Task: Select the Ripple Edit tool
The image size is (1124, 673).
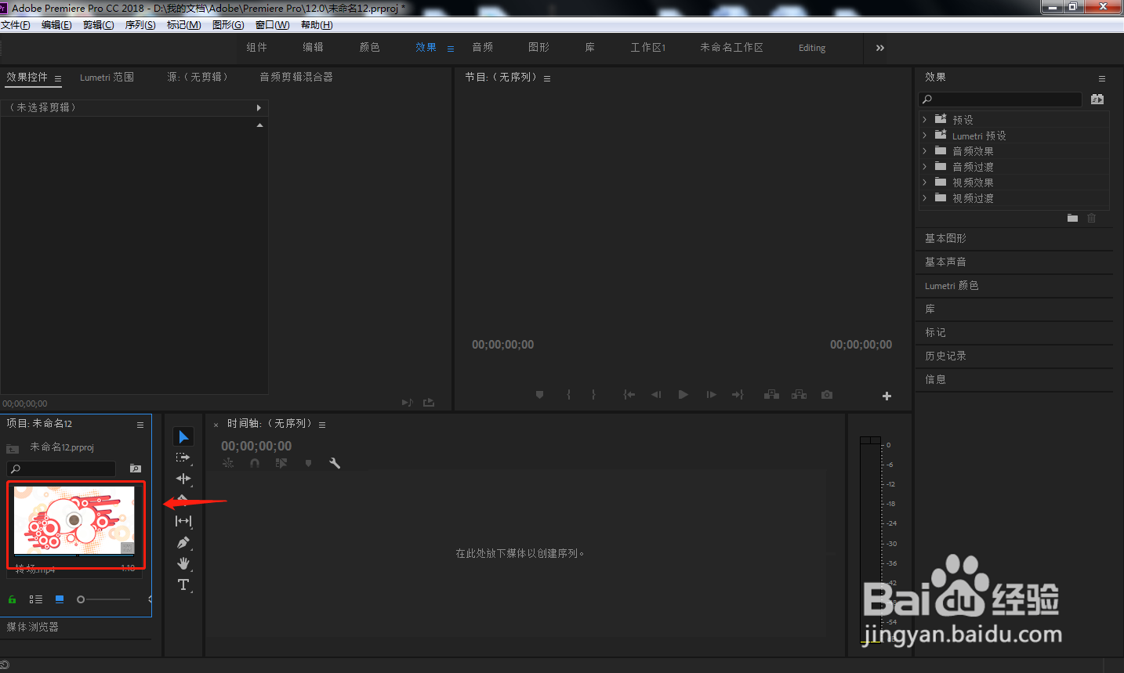Action: [x=183, y=479]
